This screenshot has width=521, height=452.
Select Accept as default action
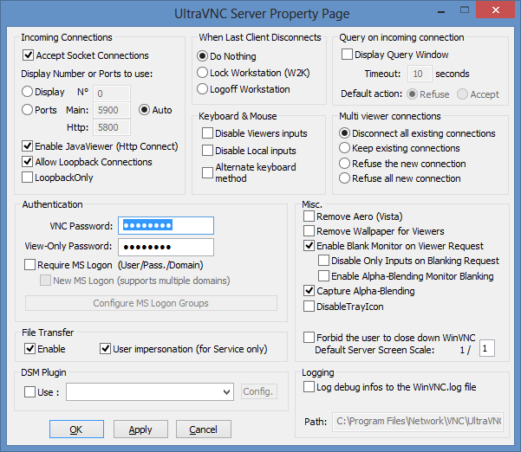click(x=462, y=94)
